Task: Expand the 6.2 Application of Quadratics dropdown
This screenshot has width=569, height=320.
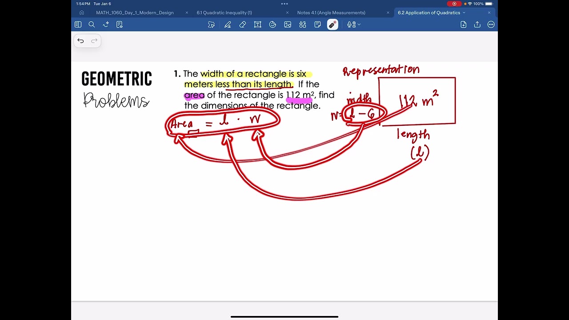Action: point(464,13)
